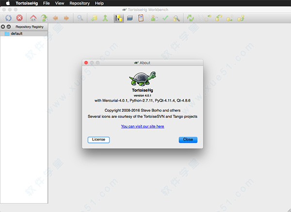Close the About dialog with red button
Viewport: 291px width, 212px height.
pos(86,63)
